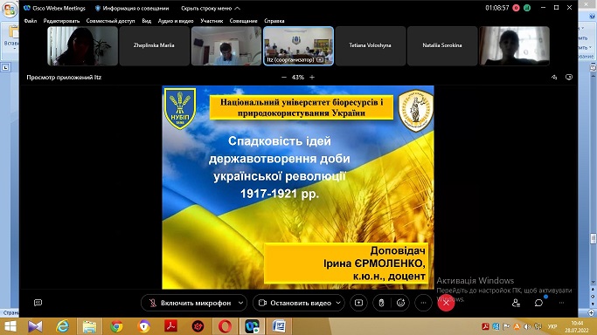Expand video options dropdown arrow
The width and height of the screenshot is (597, 335).
(x=338, y=303)
